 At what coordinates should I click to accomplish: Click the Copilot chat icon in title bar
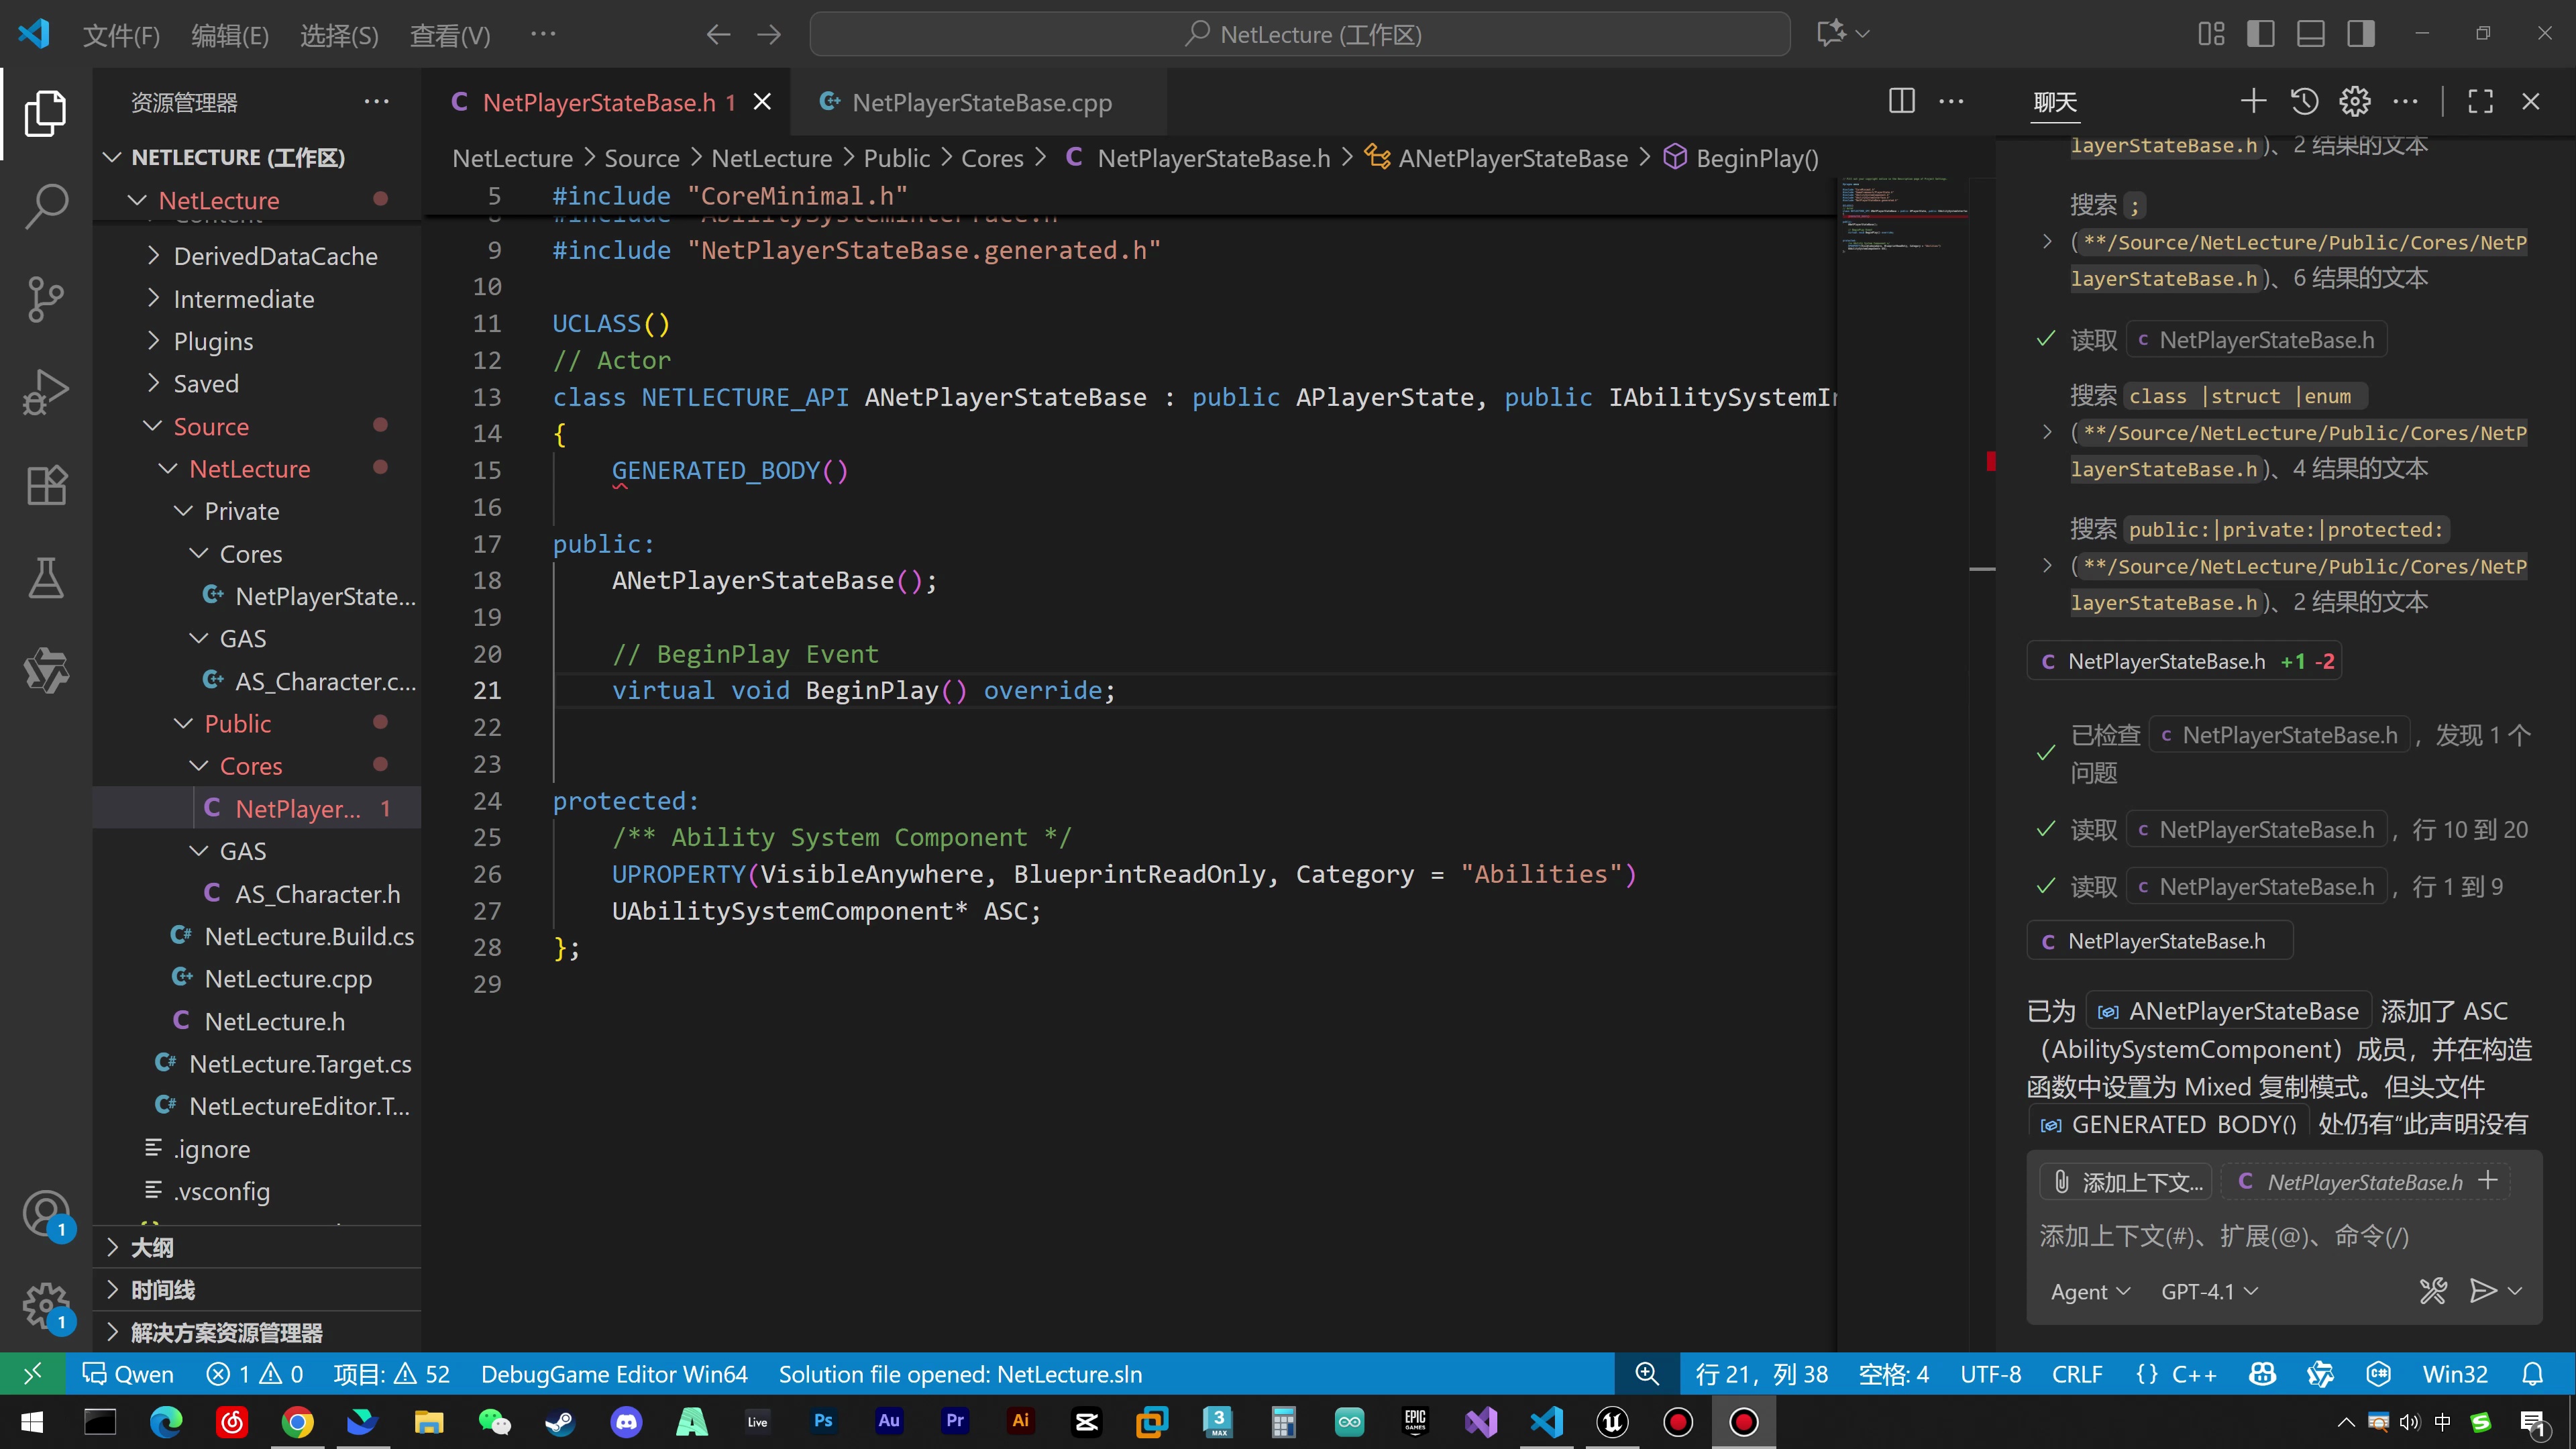point(1832,34)
